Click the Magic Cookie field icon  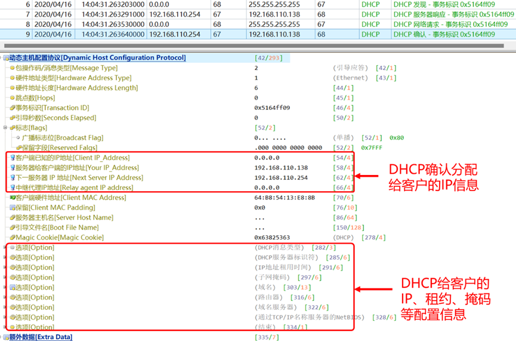click(13, 237)
